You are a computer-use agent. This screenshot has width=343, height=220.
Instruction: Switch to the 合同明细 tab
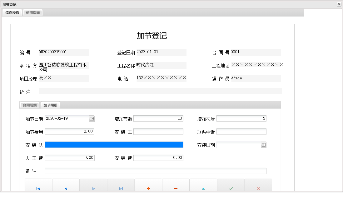[x=30, y=105]
